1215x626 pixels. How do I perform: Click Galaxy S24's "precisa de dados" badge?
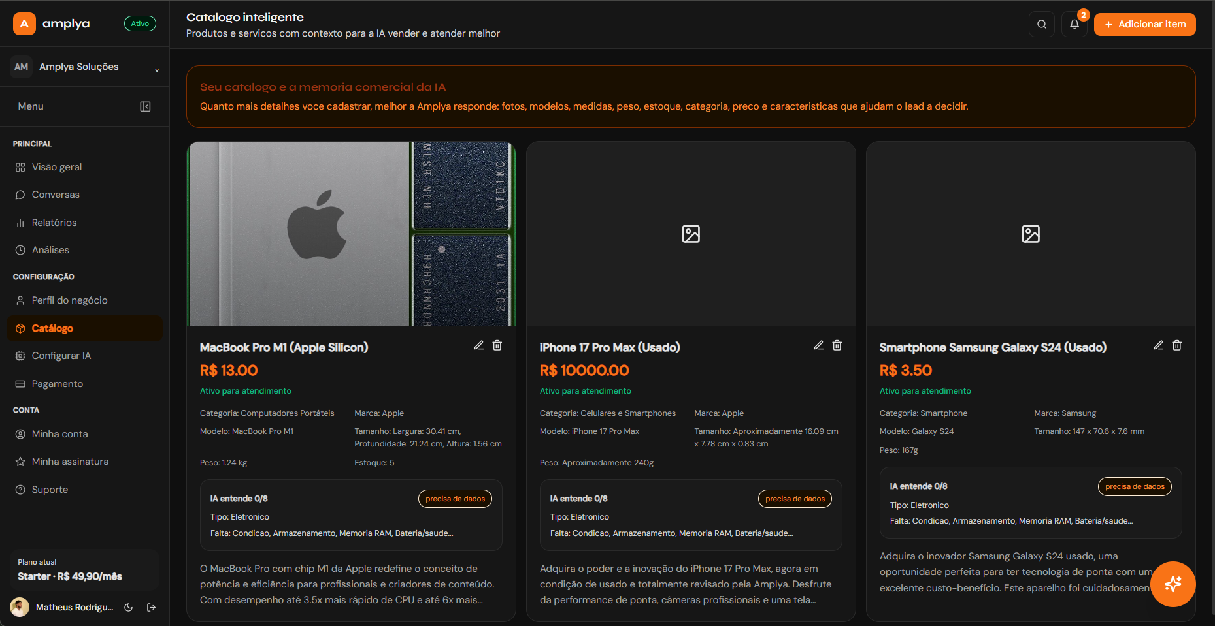[1135, 486]
